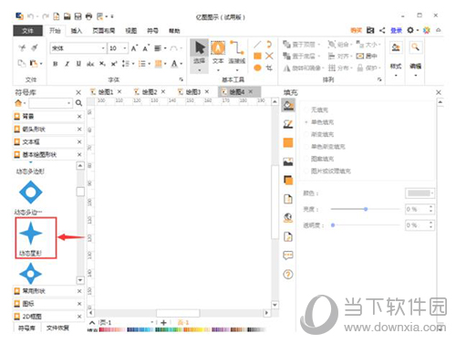Pick the orange rectangle drawing tool
Image resolution: width=456 pixels, height=344 pixels.
(257, 56)
